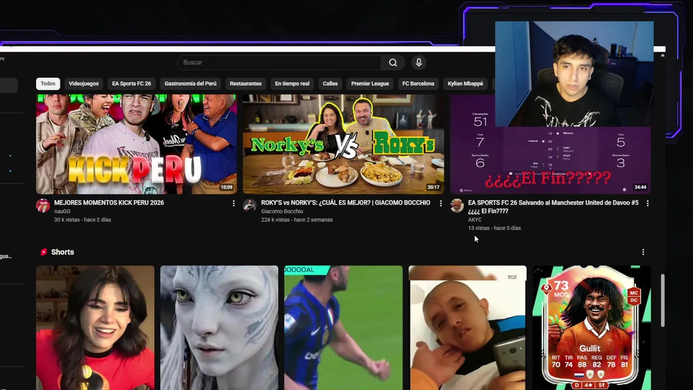Open title EA SPORTS FC 26 Salvando al Manchester
This screenshot has height=390, width=693.
(553, 207)
